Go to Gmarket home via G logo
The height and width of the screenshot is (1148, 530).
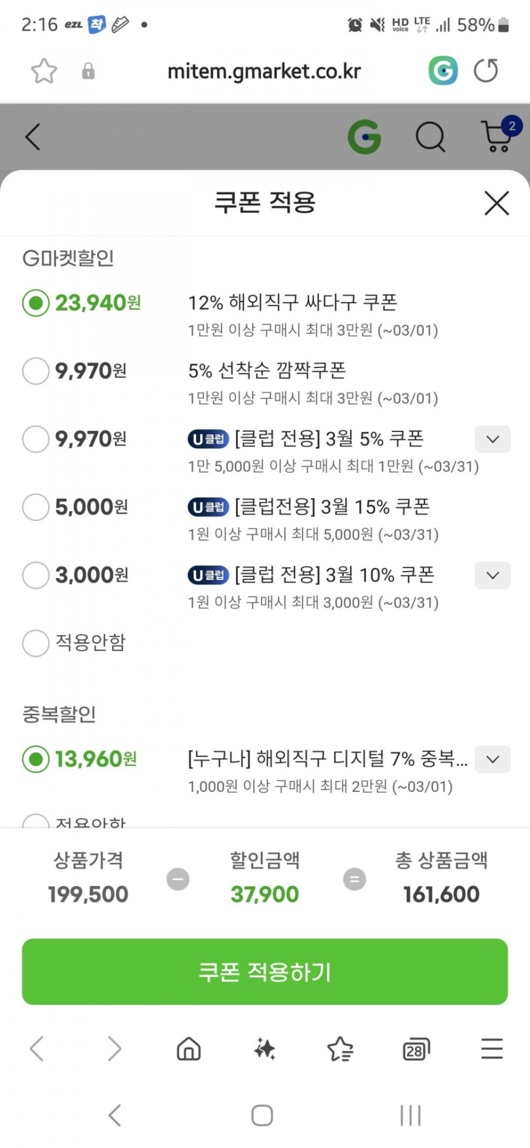pyautogui.click(x=364, y=136)
